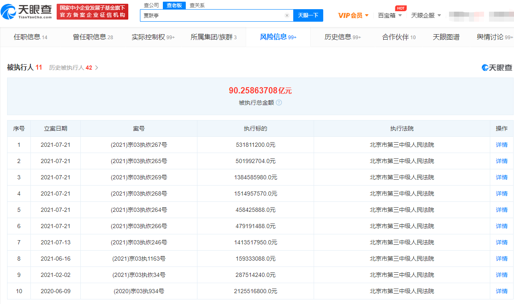The image size is (514, 304).
Task: Click the 立案日期 column header
Action: click(55, 128)
